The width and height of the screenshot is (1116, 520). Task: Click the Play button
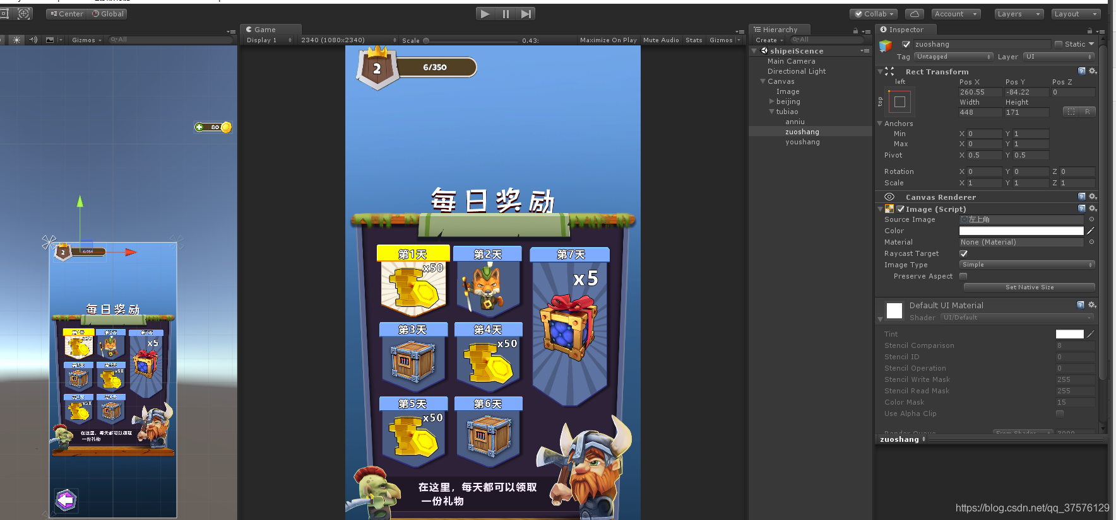[485, 14]
